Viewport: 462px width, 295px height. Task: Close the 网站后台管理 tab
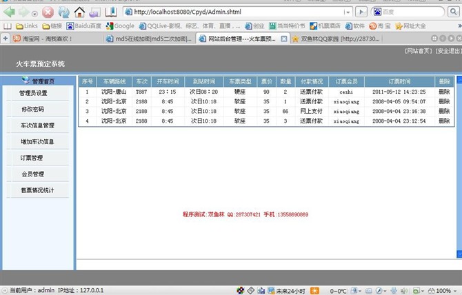[x=284, y=39]
